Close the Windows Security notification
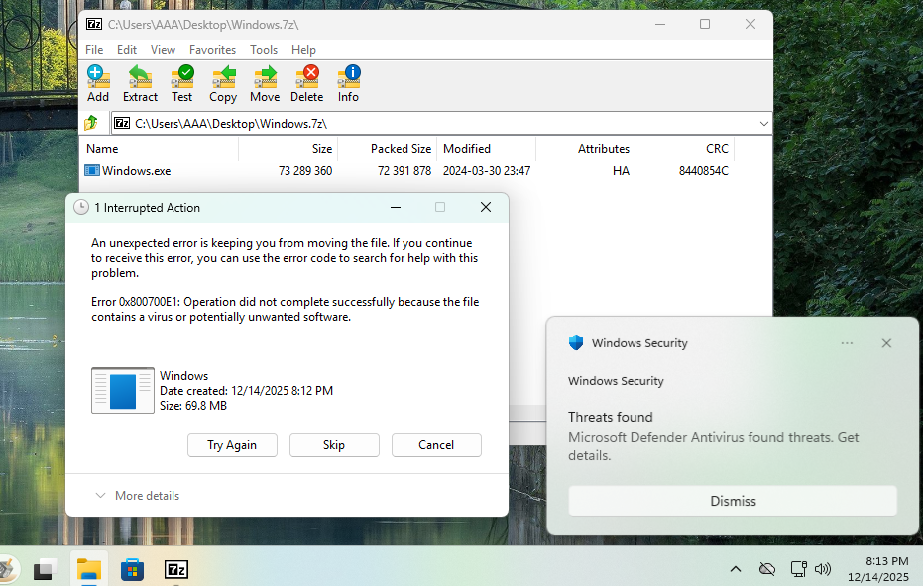The image size is (923, 586). pos(886,343)
